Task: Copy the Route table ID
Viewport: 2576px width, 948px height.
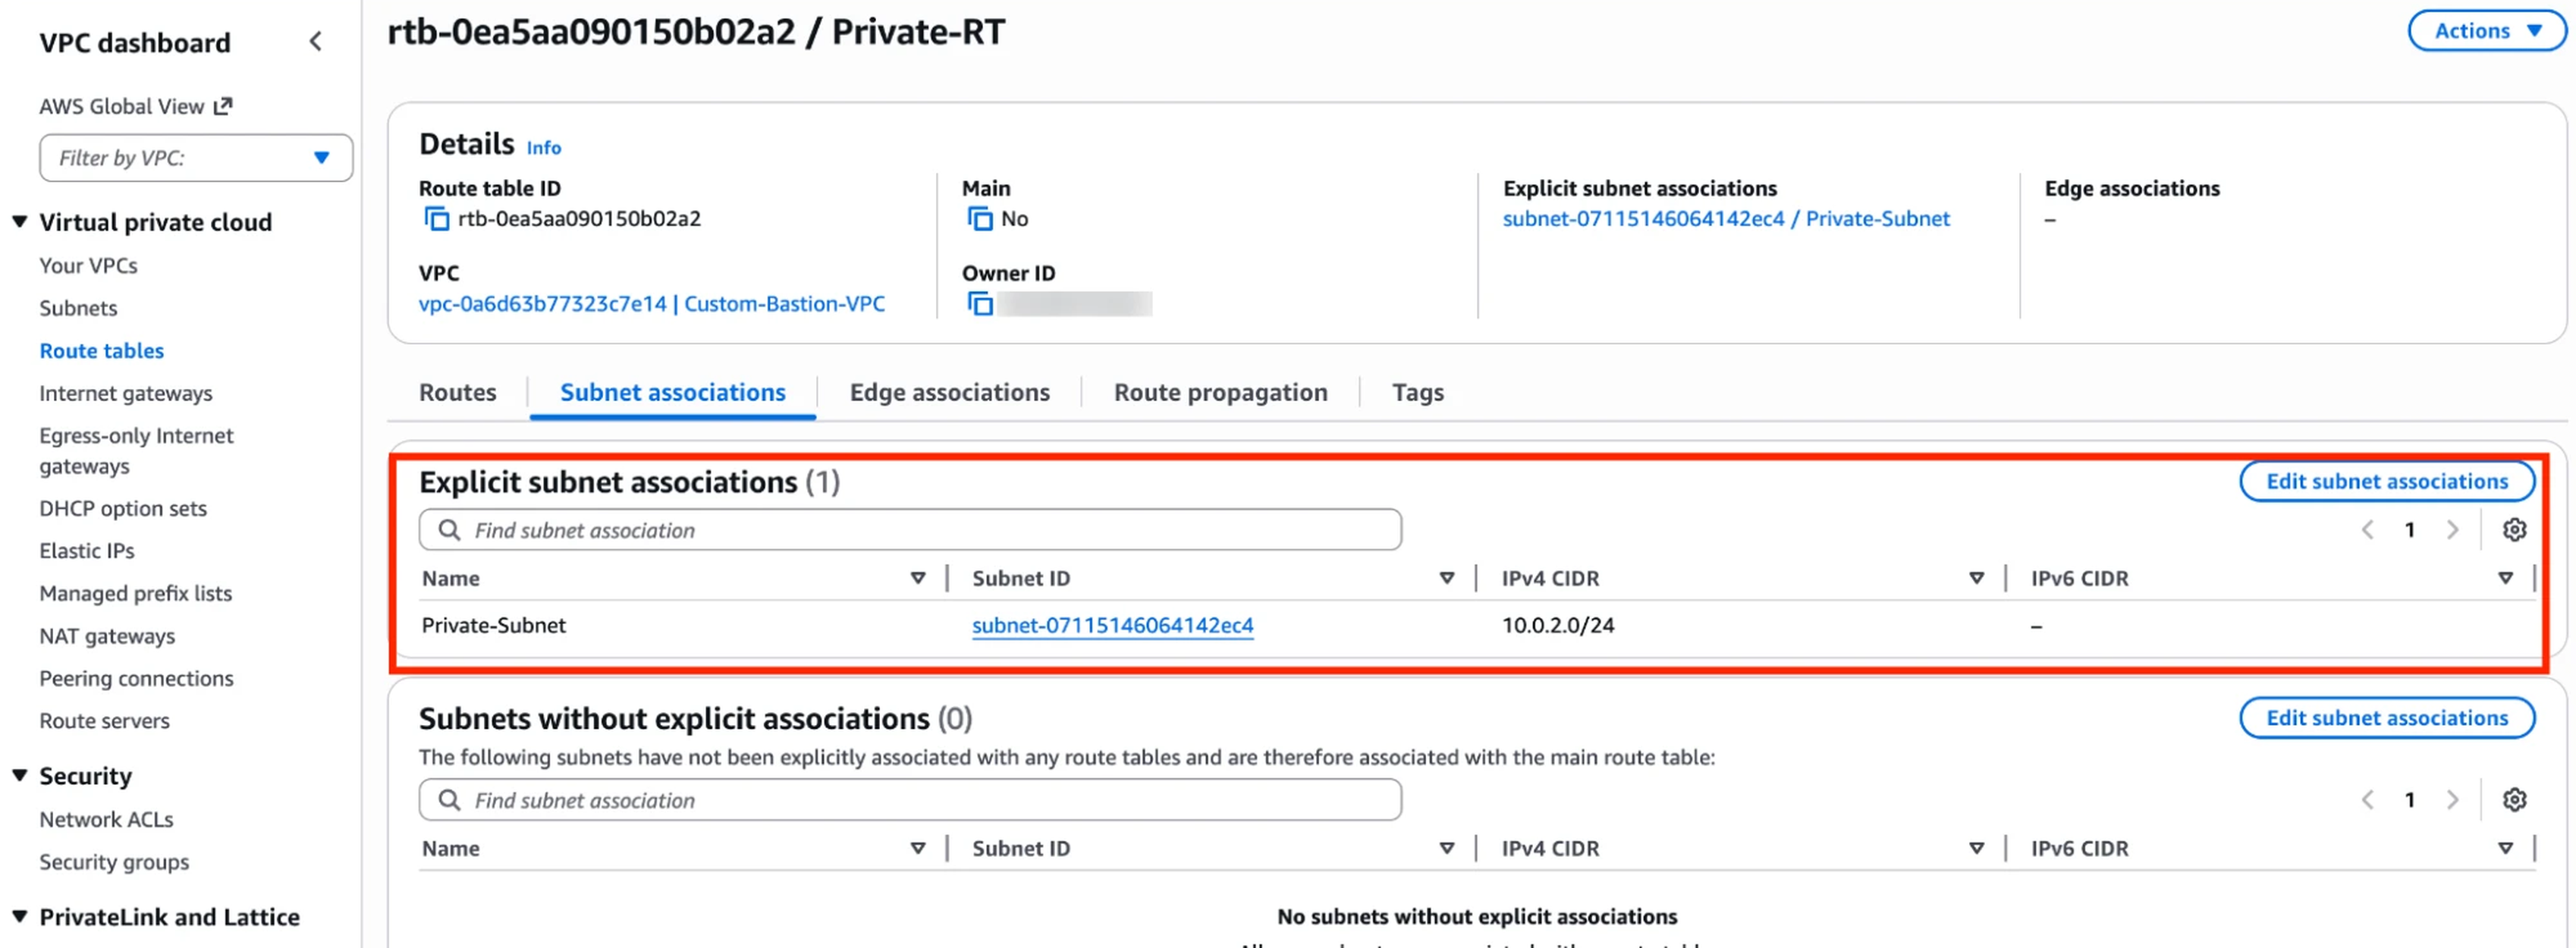Action: [x=436, y=219]
